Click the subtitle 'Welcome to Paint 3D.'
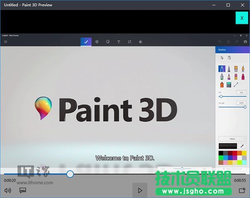Viewport: 250px width, 198px height. click(125, 158)
